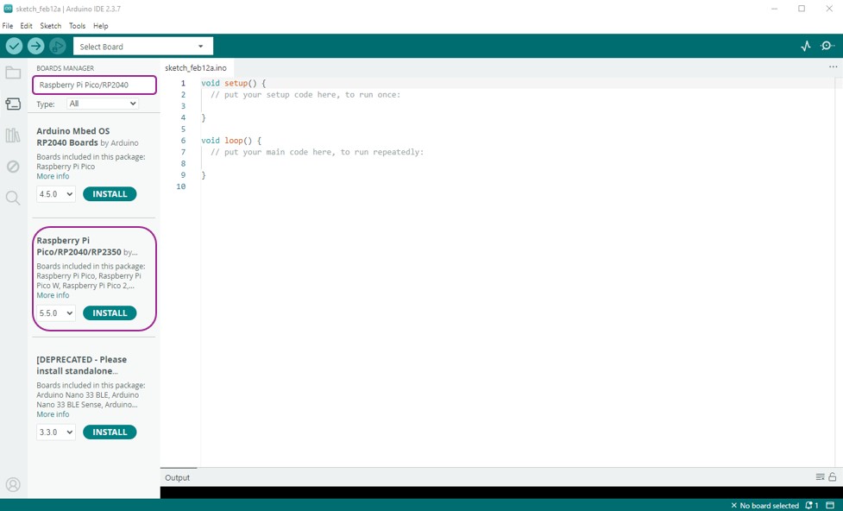Click the Raspberry Pi Pico/RP2040/RP2350 title
Image resolution: width=843 pixels, height=511 pixels.
coord(79,246)
